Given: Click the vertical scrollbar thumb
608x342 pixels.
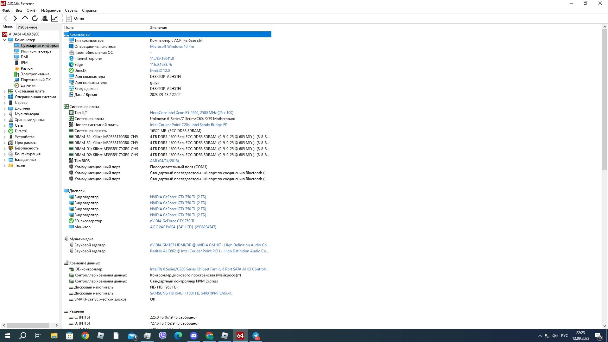Looking at the screenshot, I should pos(605,100).
